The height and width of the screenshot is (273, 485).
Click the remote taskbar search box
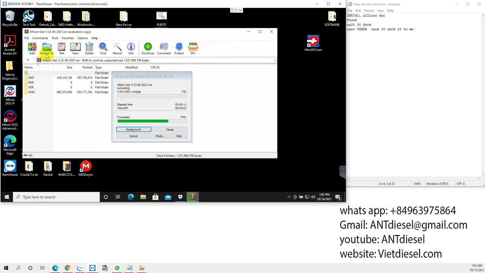[56, 197]
